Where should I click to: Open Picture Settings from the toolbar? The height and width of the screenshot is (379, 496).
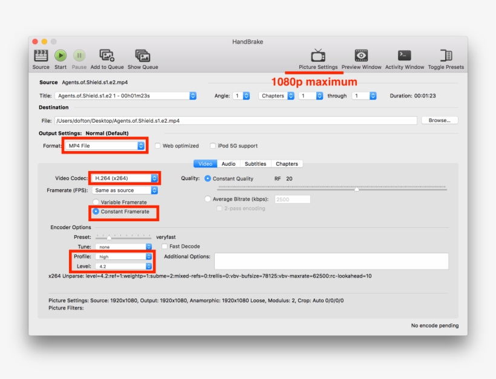[x=318, y=56]
